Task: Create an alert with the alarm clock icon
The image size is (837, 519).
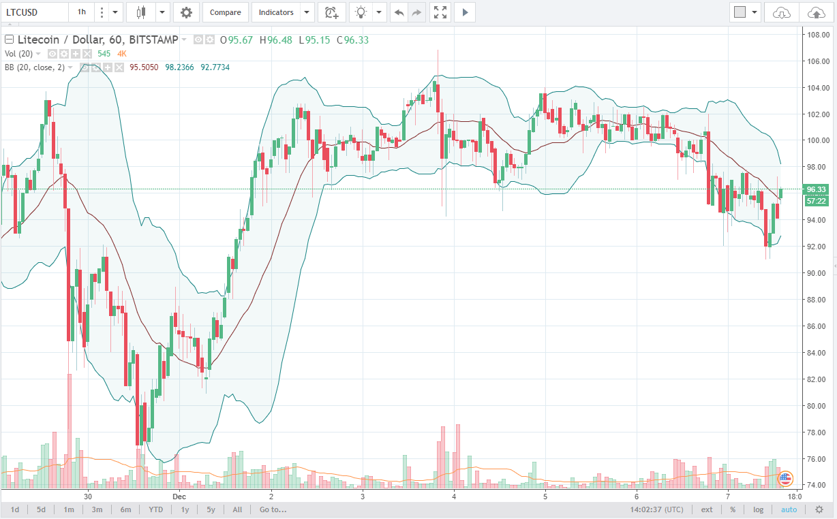Action: [331, 12]
